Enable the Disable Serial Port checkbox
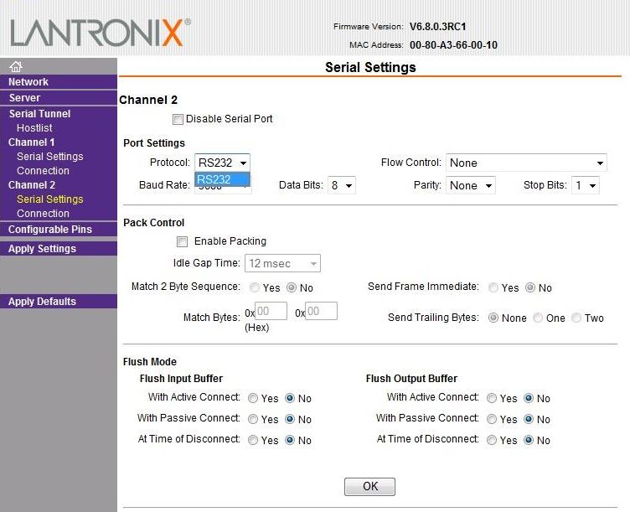This screenshot has width=630, height=512. point(178,119)
